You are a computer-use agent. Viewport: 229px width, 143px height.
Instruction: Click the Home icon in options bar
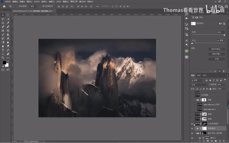pyautogui.click(x=4, y=6)
